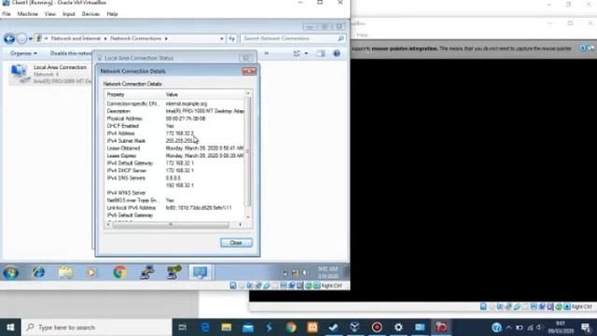Screen dimensions: 597x336
Task: Toggle the preview pane icon
Action: [x=321, y=54]
